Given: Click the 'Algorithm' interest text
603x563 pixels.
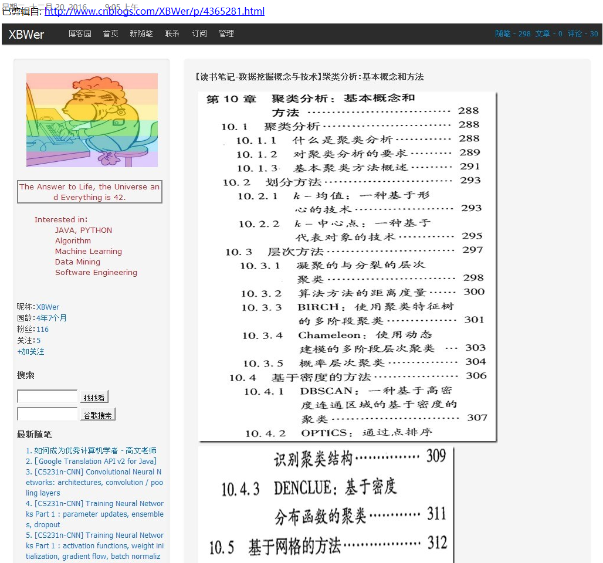Looking at the screenshot, I should point(73,240).
